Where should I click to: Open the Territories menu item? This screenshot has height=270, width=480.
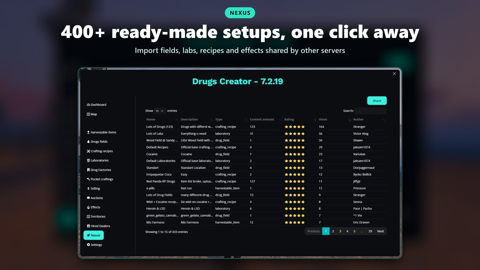coord(96,216)
